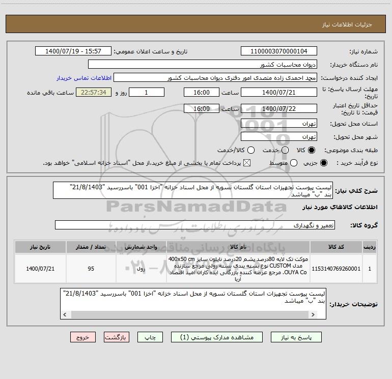The image size is (392, 379).
Task: Click the response deadline time 16:00 field
Action: click(202, 92)
